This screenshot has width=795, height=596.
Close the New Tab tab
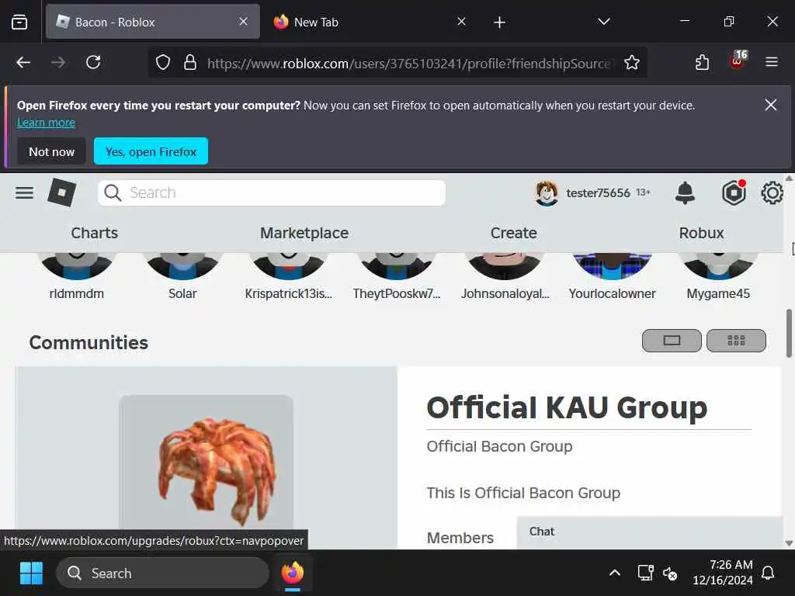coord(461,21)
